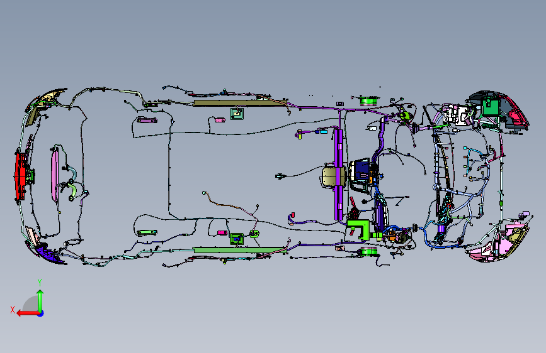Select the long olive bar along top side
The height and width of the screenshot is (353, 546).
click(241, 102)
